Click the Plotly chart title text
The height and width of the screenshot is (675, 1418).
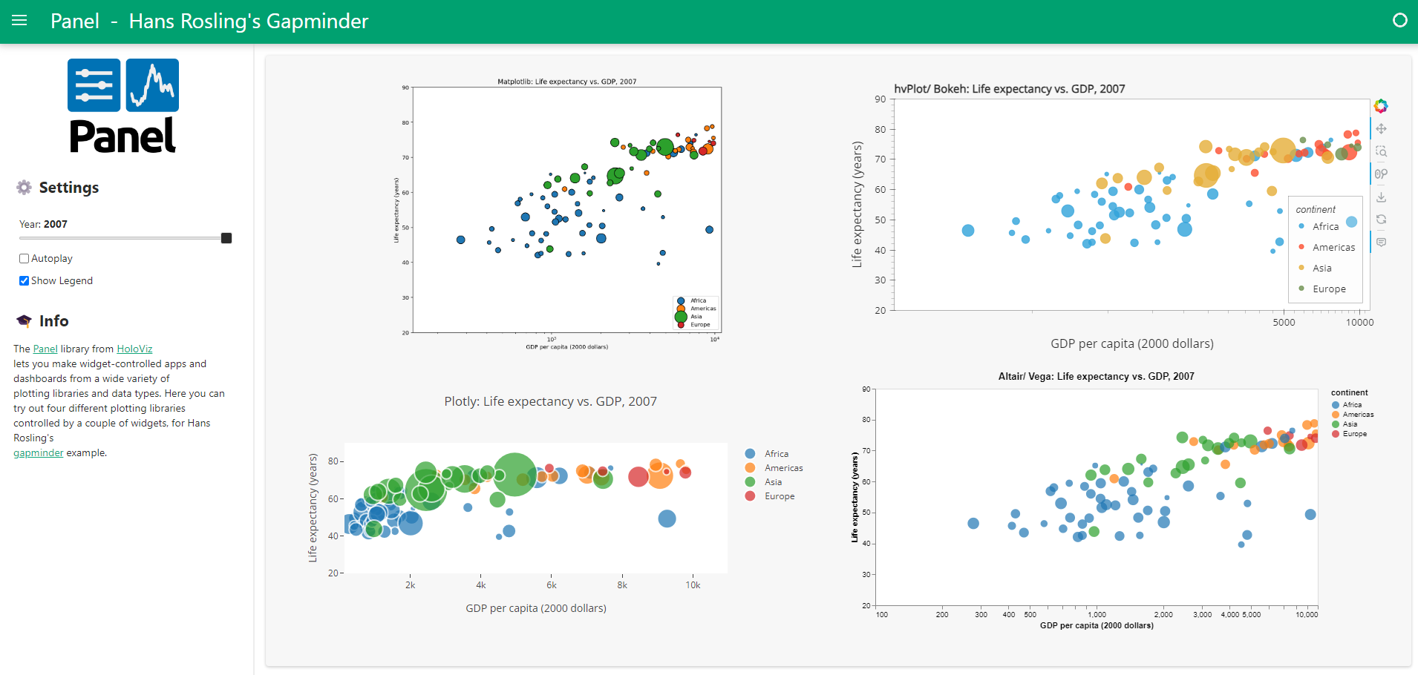(550, 401)
